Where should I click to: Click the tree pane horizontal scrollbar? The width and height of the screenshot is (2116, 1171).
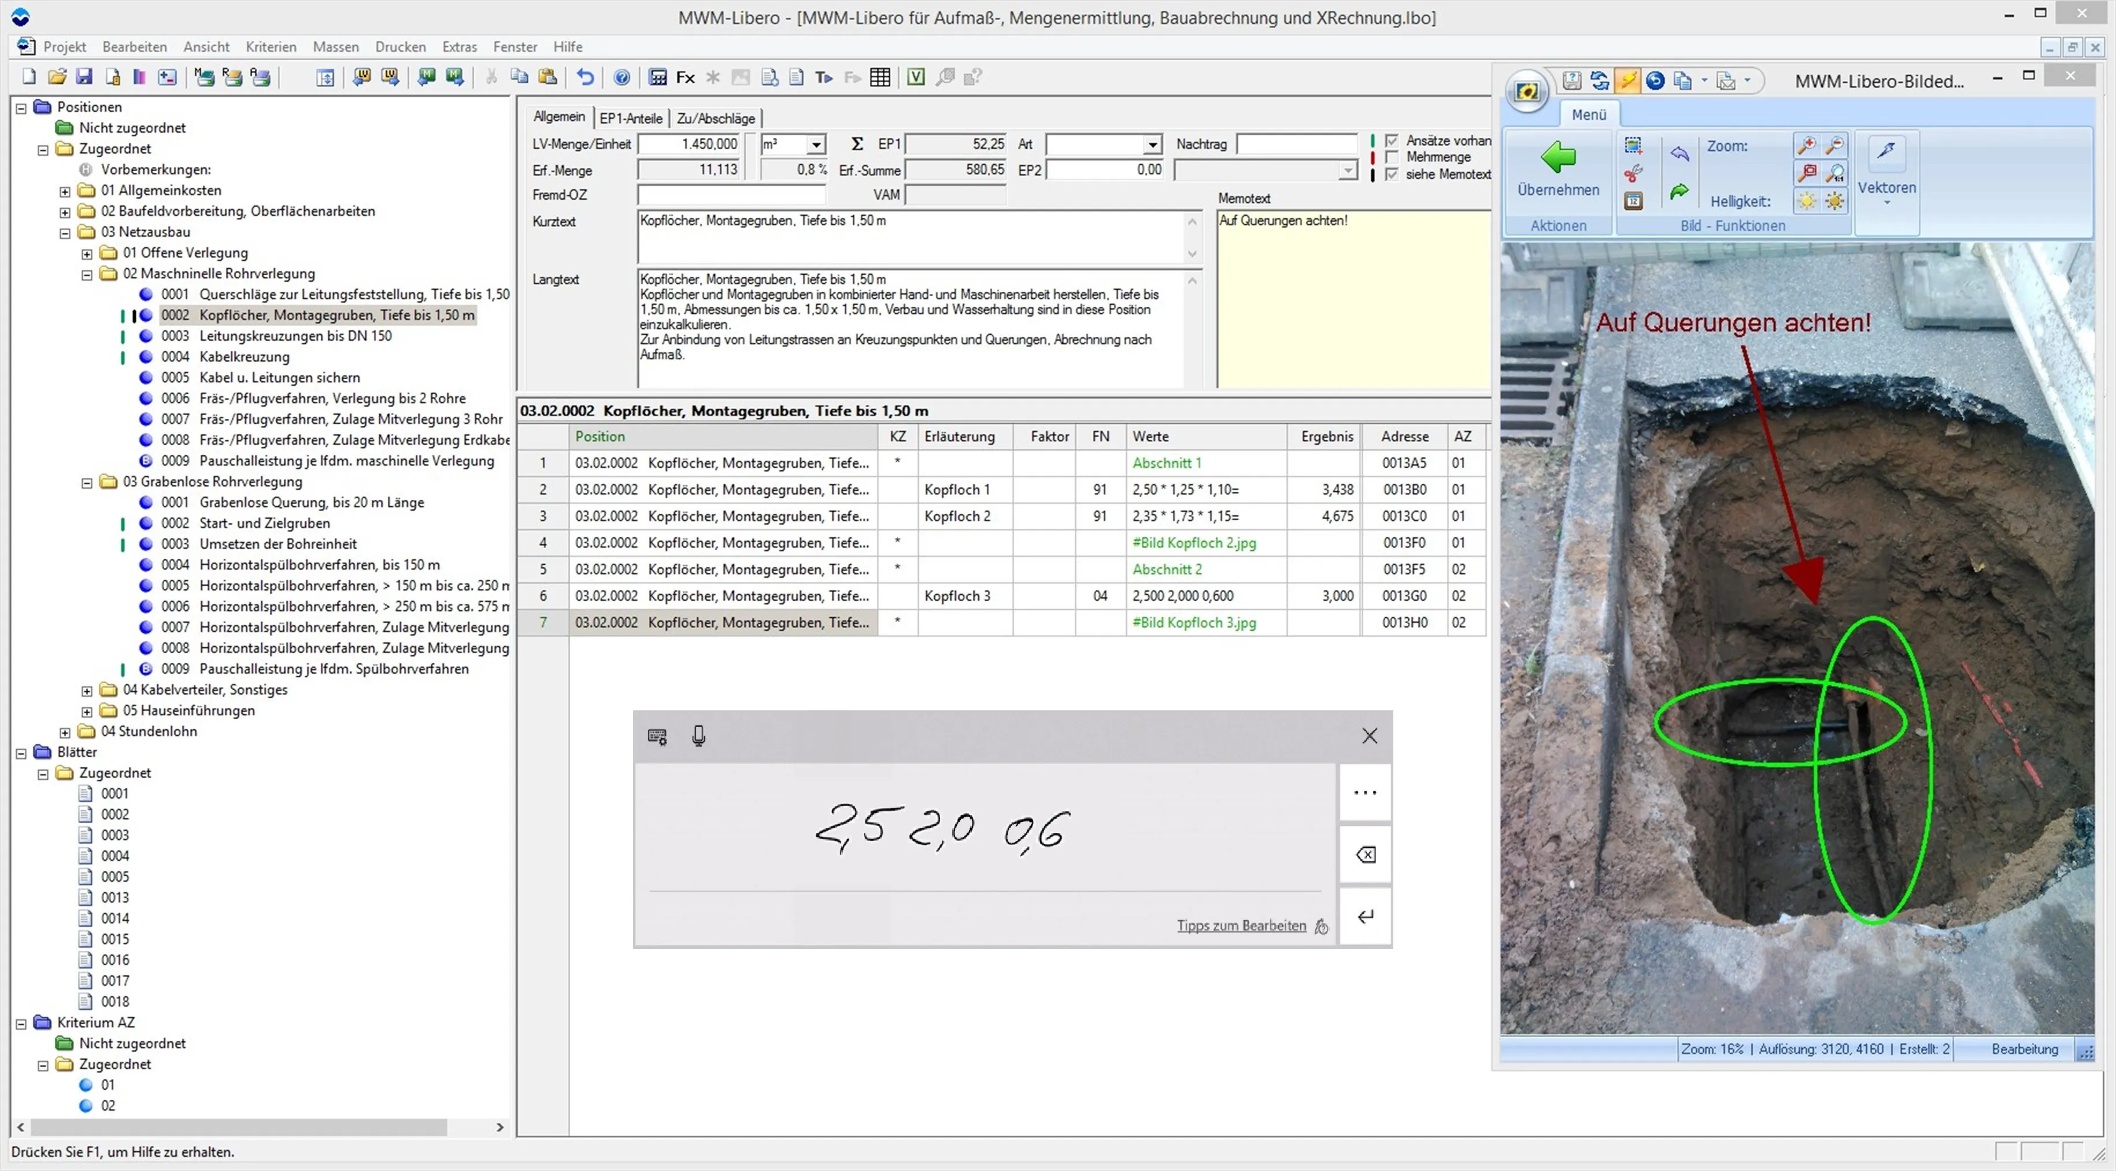tap(240, 1128)
